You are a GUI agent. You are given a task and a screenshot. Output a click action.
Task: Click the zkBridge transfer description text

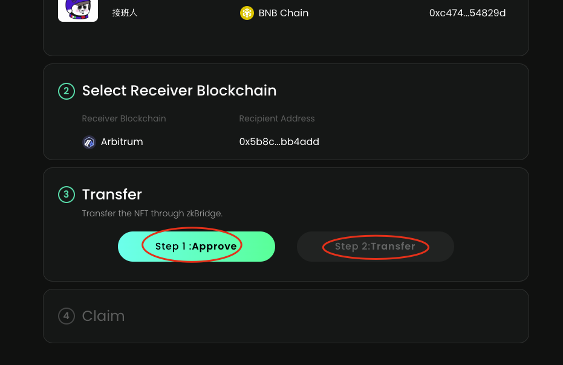coord(152,213)
